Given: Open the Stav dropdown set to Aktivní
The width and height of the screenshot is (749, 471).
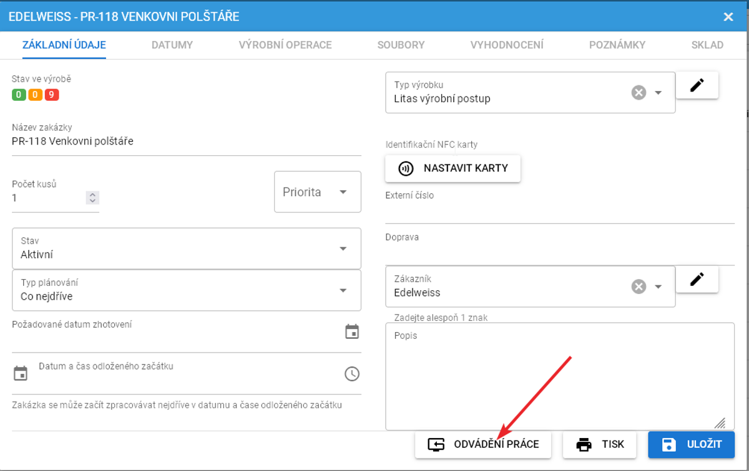Looking at the screenshot, I should pos(343,249).
